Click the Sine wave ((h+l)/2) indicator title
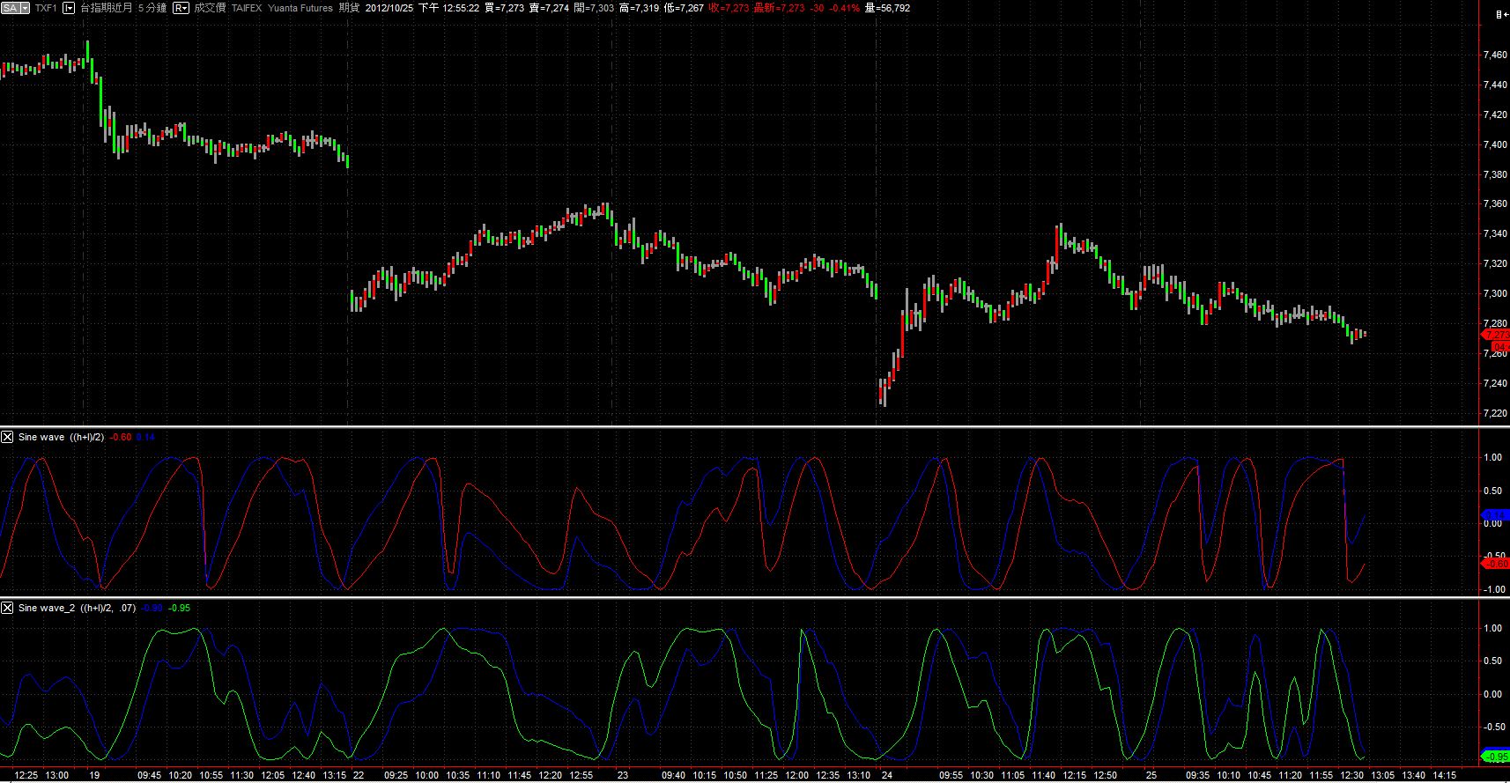 (61, 437)
